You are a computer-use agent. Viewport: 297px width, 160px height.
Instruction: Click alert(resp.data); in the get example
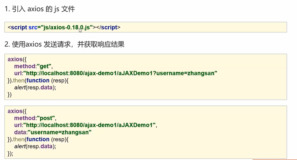coord(35,87)
